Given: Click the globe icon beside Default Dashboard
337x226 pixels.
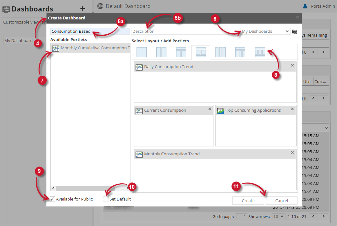Looking at the screenshot, I should coord(100,6).
